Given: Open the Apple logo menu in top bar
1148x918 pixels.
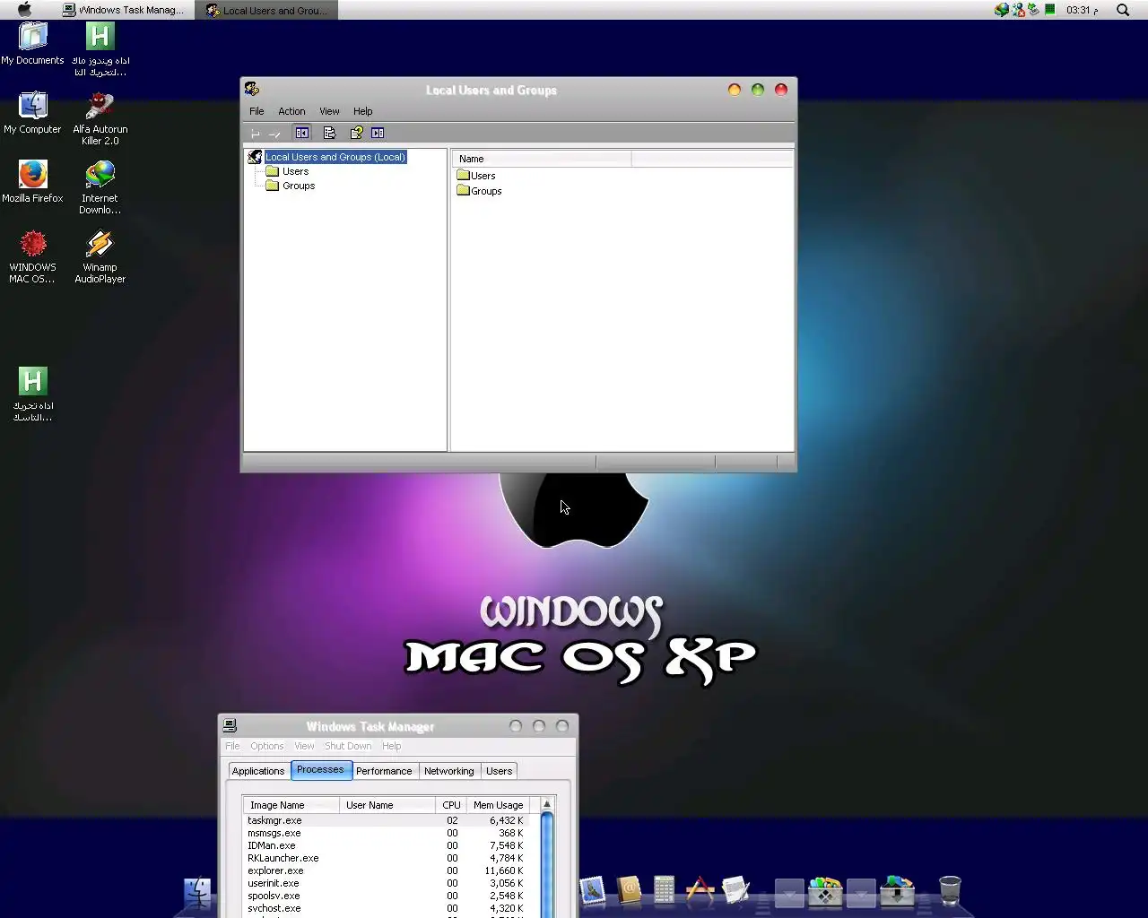Looking at the screenshot, I should coord(24,10).
